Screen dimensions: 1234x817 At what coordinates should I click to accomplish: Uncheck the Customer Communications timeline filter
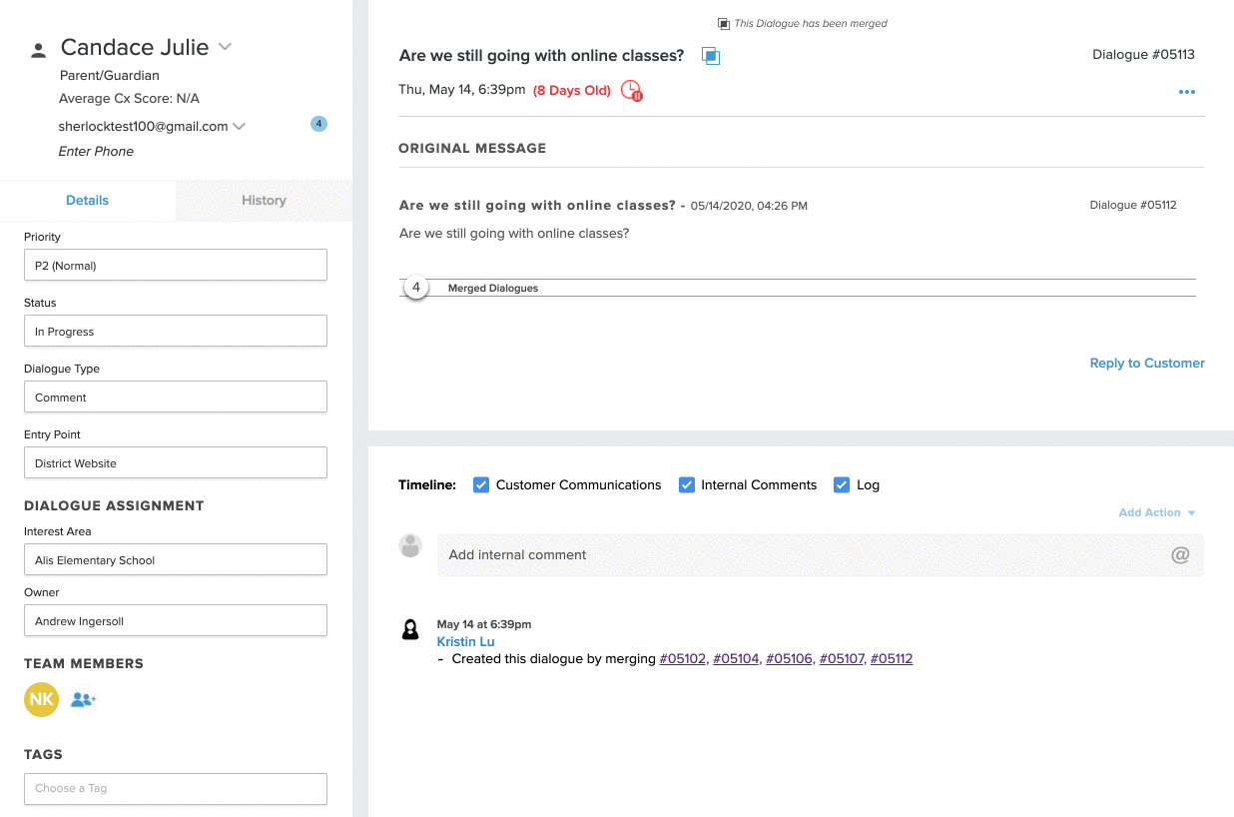[x=481, y=485]
